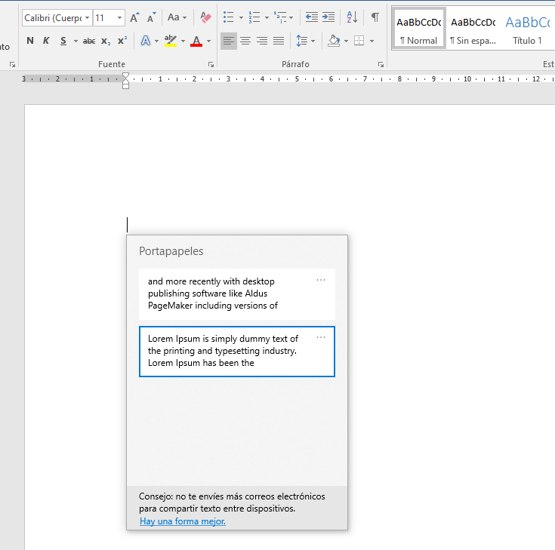Center align the paragraph text
This screenshot has height=550, width=555.
[245, 41]
